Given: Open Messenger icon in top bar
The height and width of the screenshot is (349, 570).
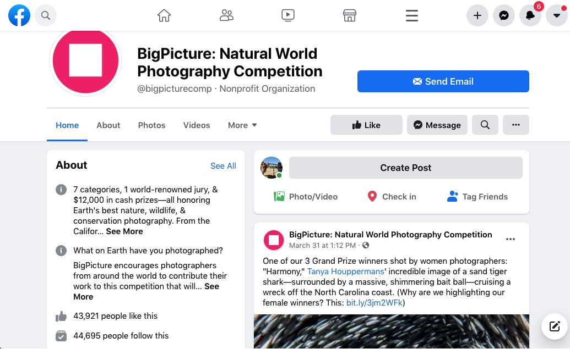Looking at the screenshot, I should pyautogui.click(x=504, y=15).
